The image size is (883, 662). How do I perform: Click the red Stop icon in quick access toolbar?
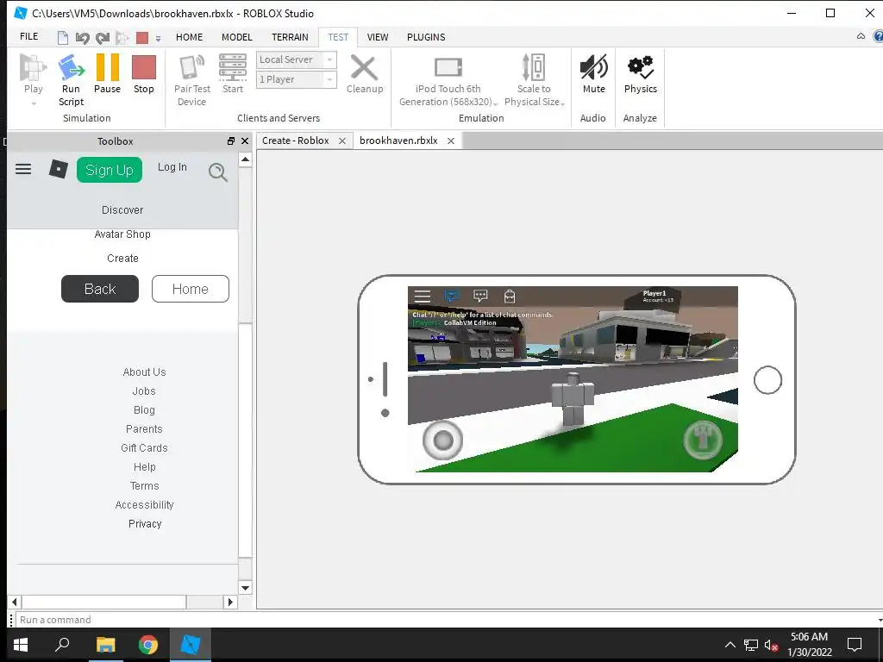pyautogui.click(x=142, y=38)
